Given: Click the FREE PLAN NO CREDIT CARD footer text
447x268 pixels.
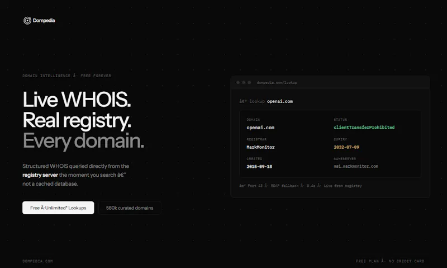Looking at the screenshot, I should point(390,261).
